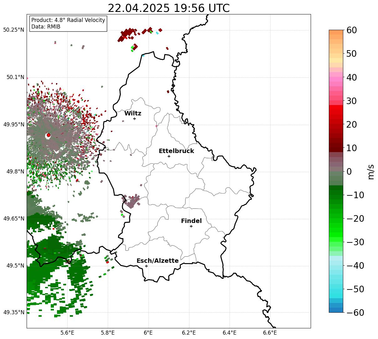Click 'Product: 4.8° Radial Velocity' label

[68, 20]
